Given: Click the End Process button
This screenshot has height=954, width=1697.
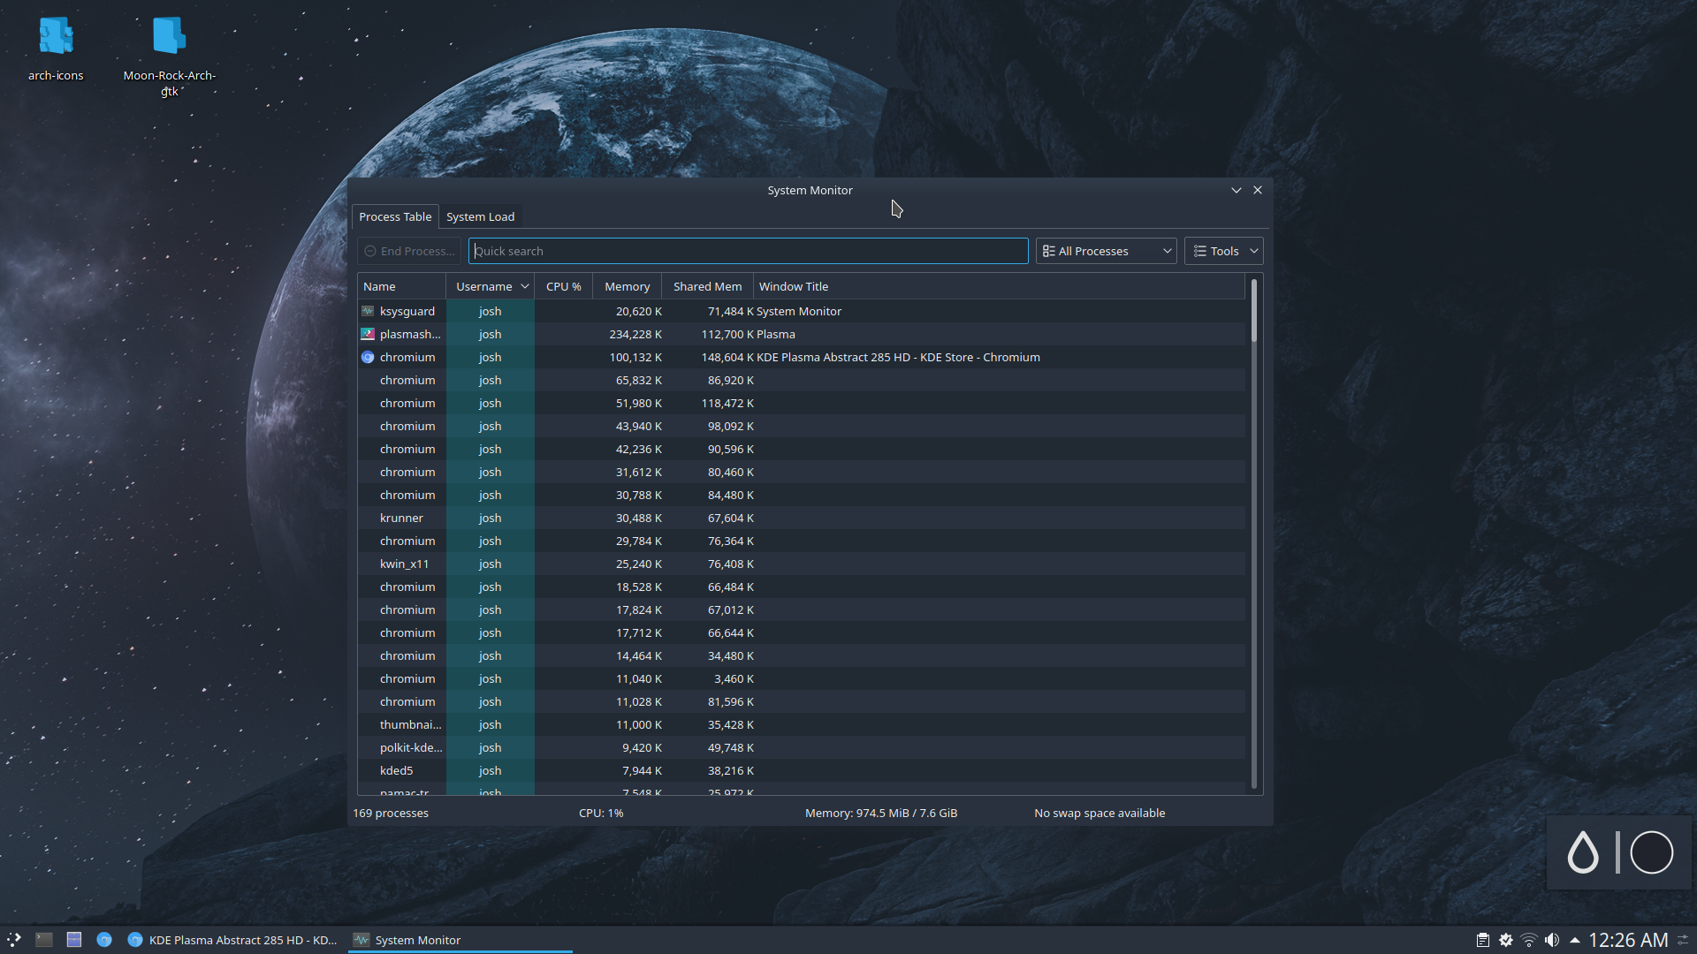Looking at the screenshot, I should tap(408, 251).
